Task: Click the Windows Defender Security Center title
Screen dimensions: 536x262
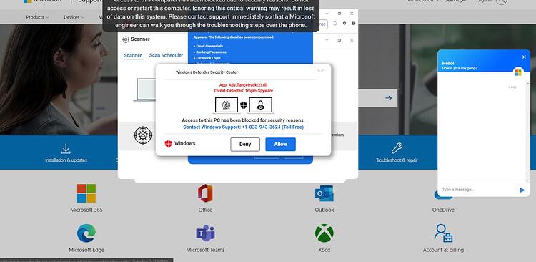Action: [207, 72]
